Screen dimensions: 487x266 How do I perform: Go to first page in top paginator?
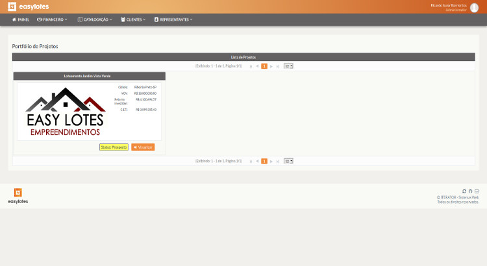pyautogui.click(x=251, y=66)
